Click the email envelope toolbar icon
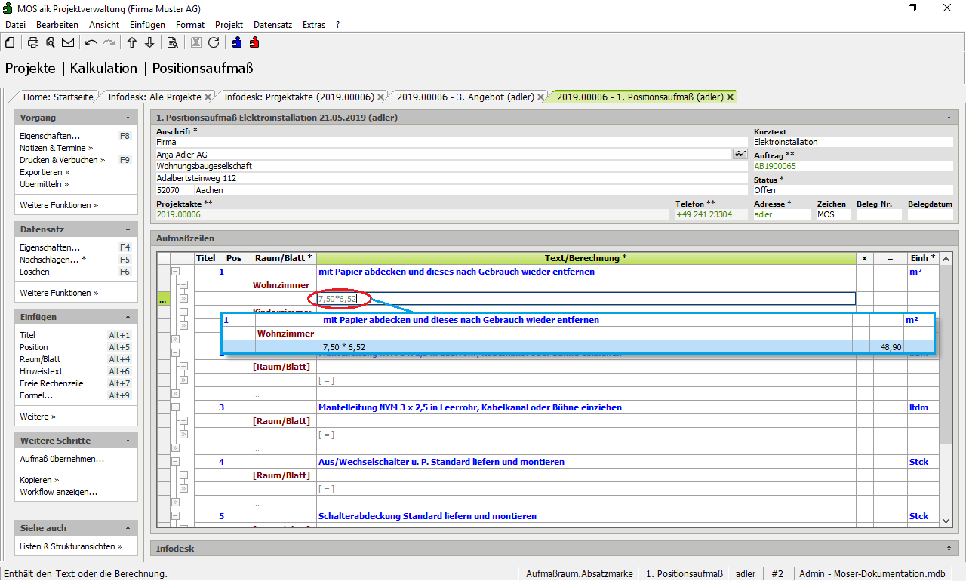The image size is (966, 581). click(x=68, y=42)
